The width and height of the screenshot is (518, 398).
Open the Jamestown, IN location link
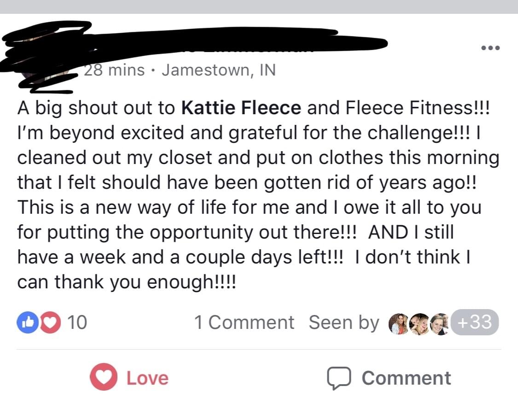pos(219,70)
